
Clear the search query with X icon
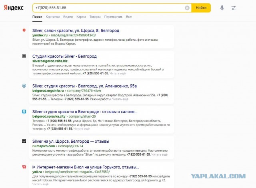click(187, 8)
